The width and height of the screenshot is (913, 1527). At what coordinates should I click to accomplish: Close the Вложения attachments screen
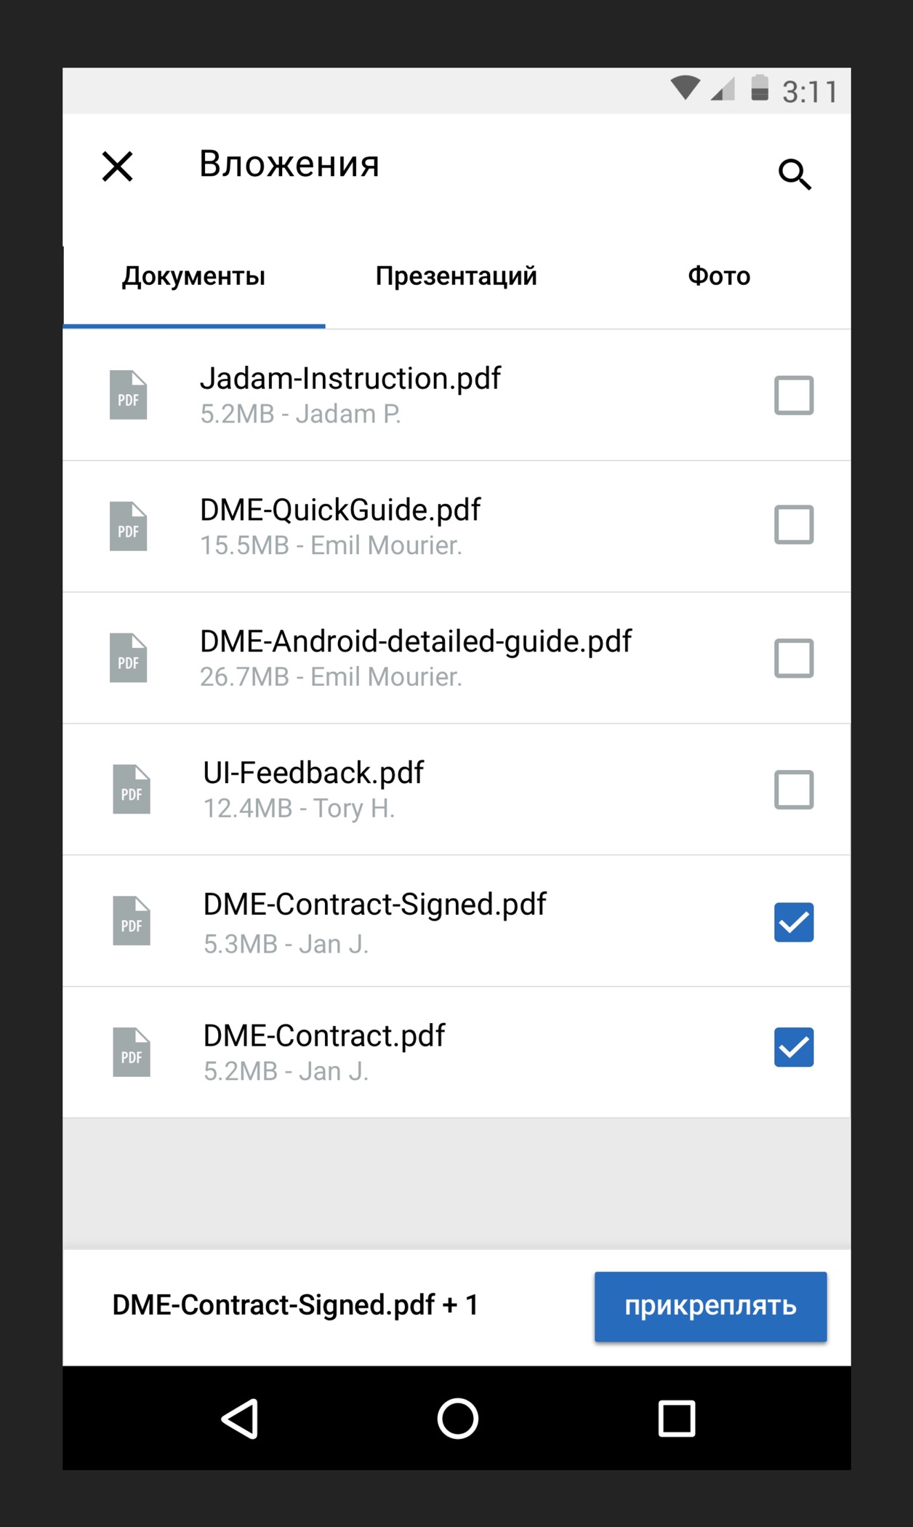pos(117,167)
